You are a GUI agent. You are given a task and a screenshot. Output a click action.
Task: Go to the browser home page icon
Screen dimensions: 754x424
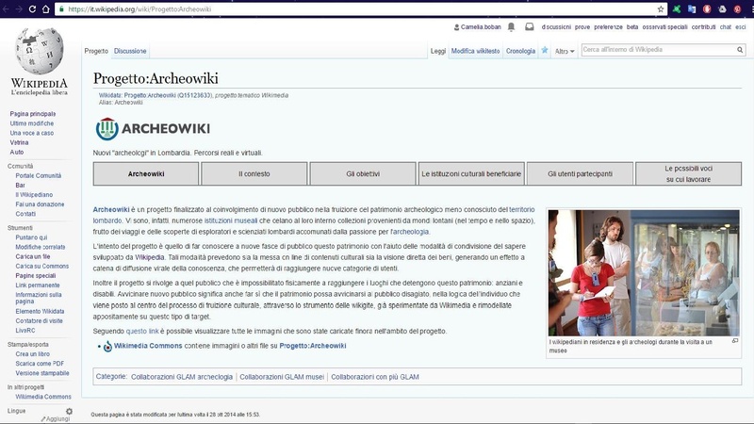click(x=45, y=8)
